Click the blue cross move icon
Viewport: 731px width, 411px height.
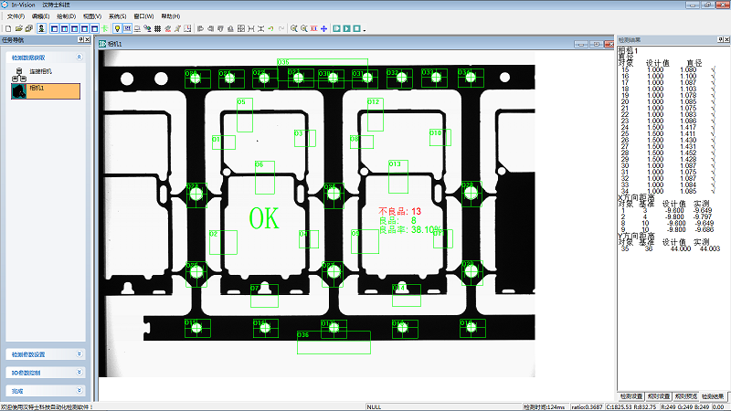323,28
